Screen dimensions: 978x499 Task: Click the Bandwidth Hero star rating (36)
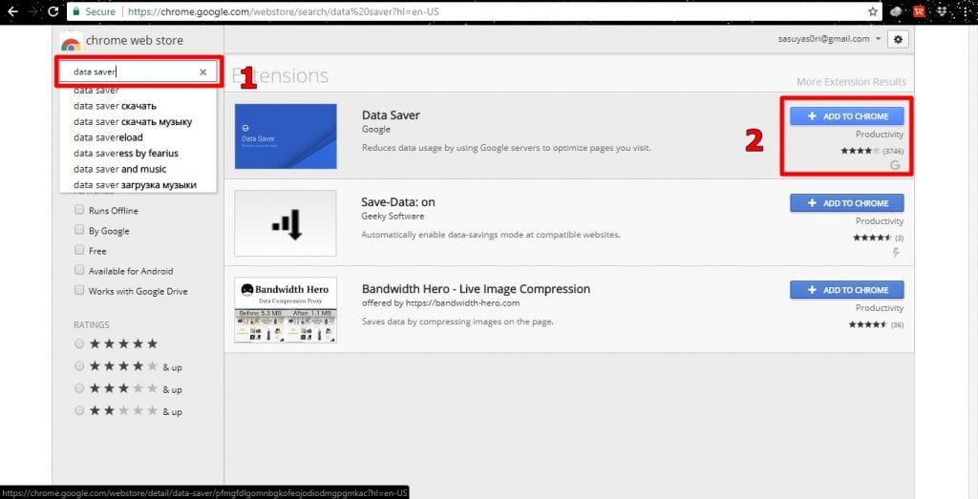coord(877,325)
